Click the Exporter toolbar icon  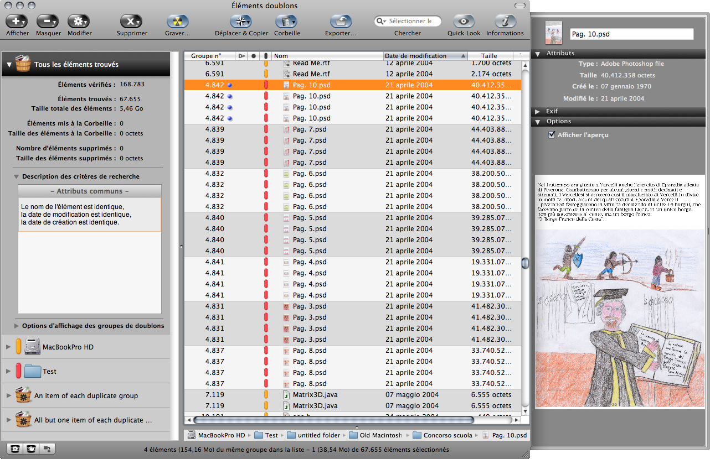click(341, 22)
